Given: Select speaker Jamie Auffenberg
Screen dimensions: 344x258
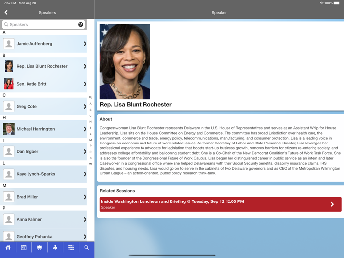Looking at the screenshot, I should pos(43,44).
